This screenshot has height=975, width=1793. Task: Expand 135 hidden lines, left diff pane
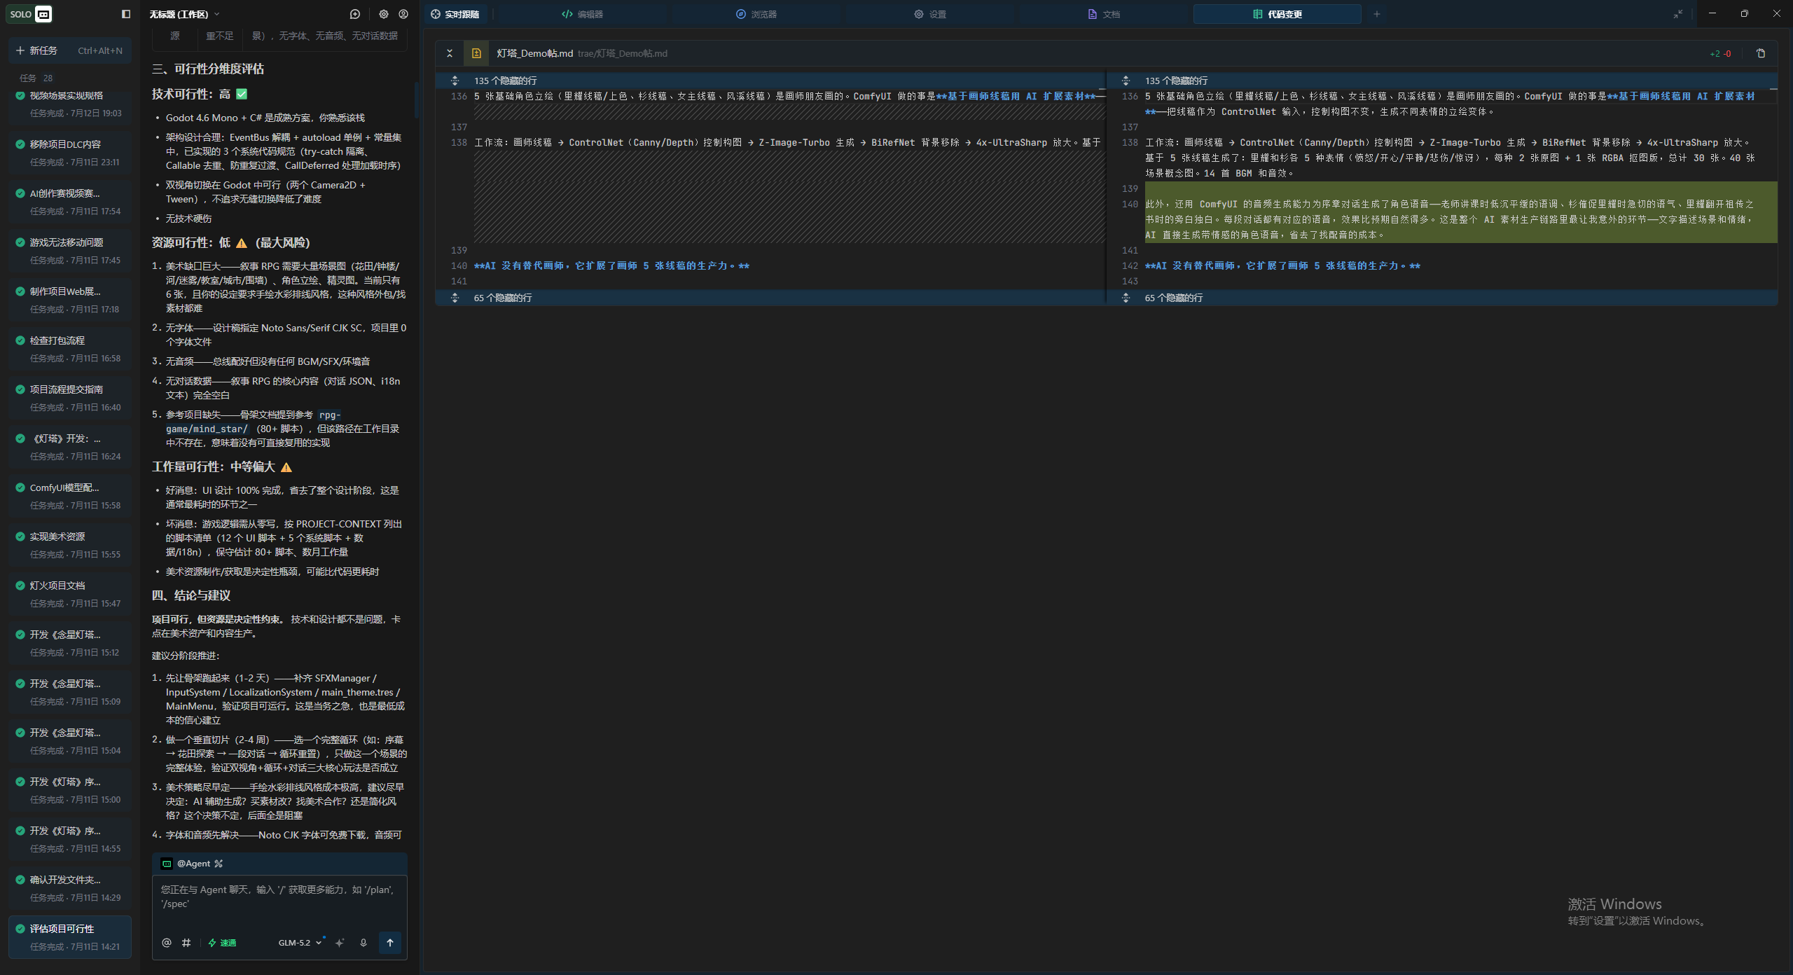point(455,81)
